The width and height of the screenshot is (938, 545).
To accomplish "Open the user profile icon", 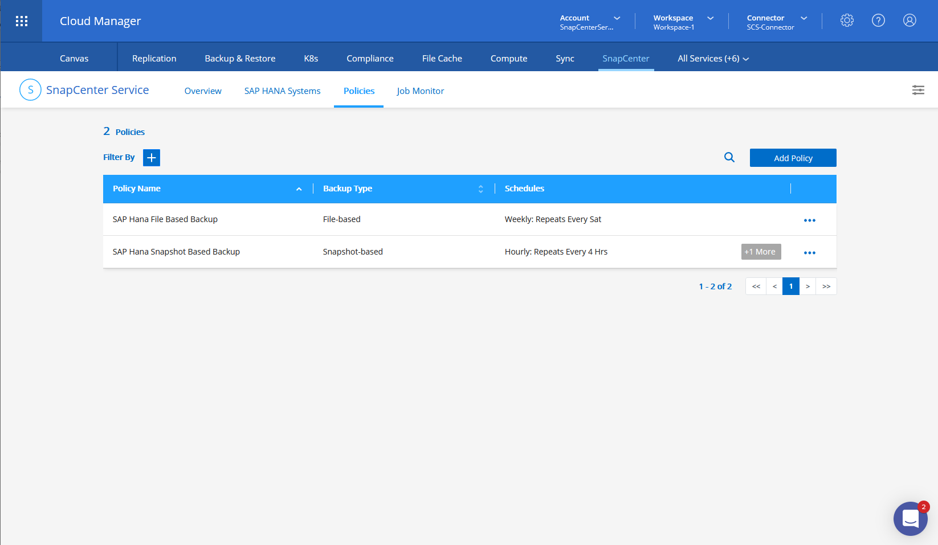I will (x=910, y=21).
